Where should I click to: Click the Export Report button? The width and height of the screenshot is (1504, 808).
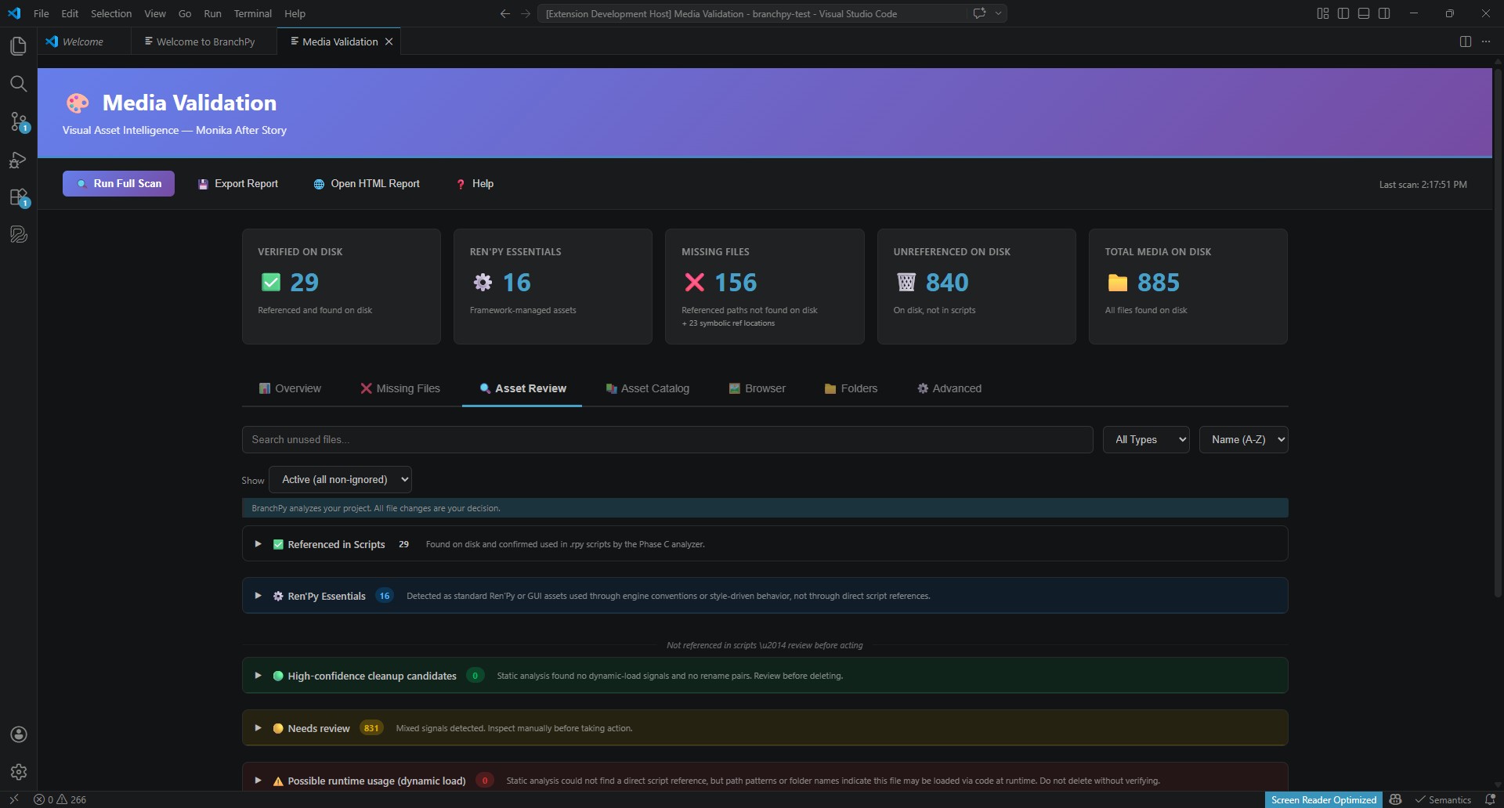tap(238, 183)
